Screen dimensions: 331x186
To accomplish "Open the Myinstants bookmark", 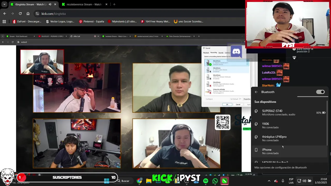I will tap(122, 21).
